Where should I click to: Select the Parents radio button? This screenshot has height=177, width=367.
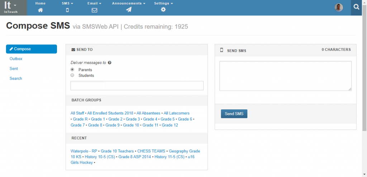coord(72,70)
